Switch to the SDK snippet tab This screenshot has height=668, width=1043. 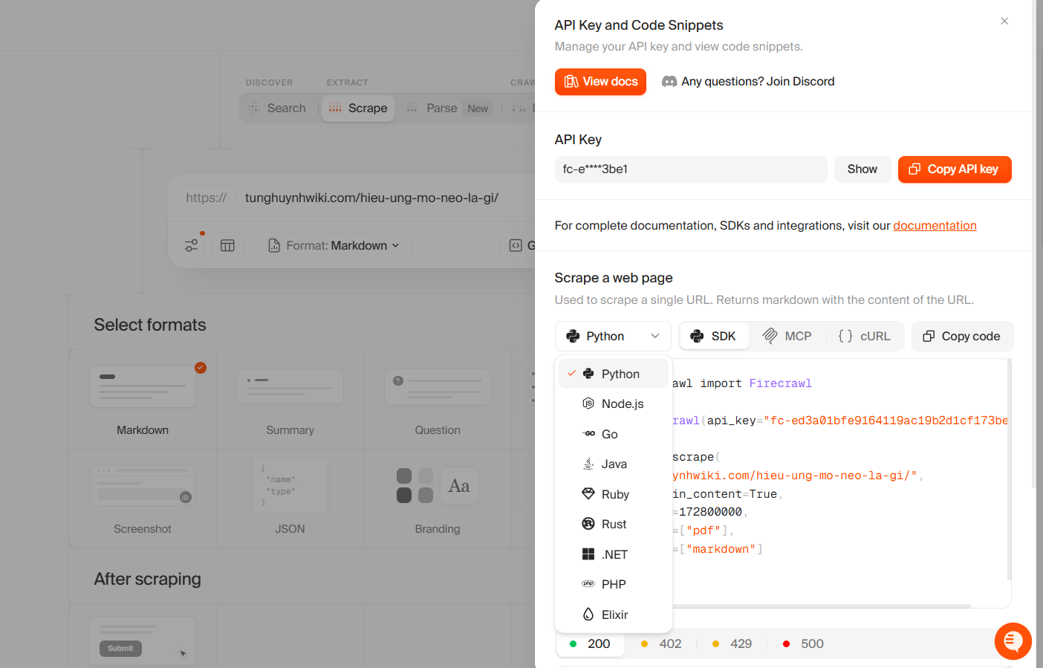714,337
